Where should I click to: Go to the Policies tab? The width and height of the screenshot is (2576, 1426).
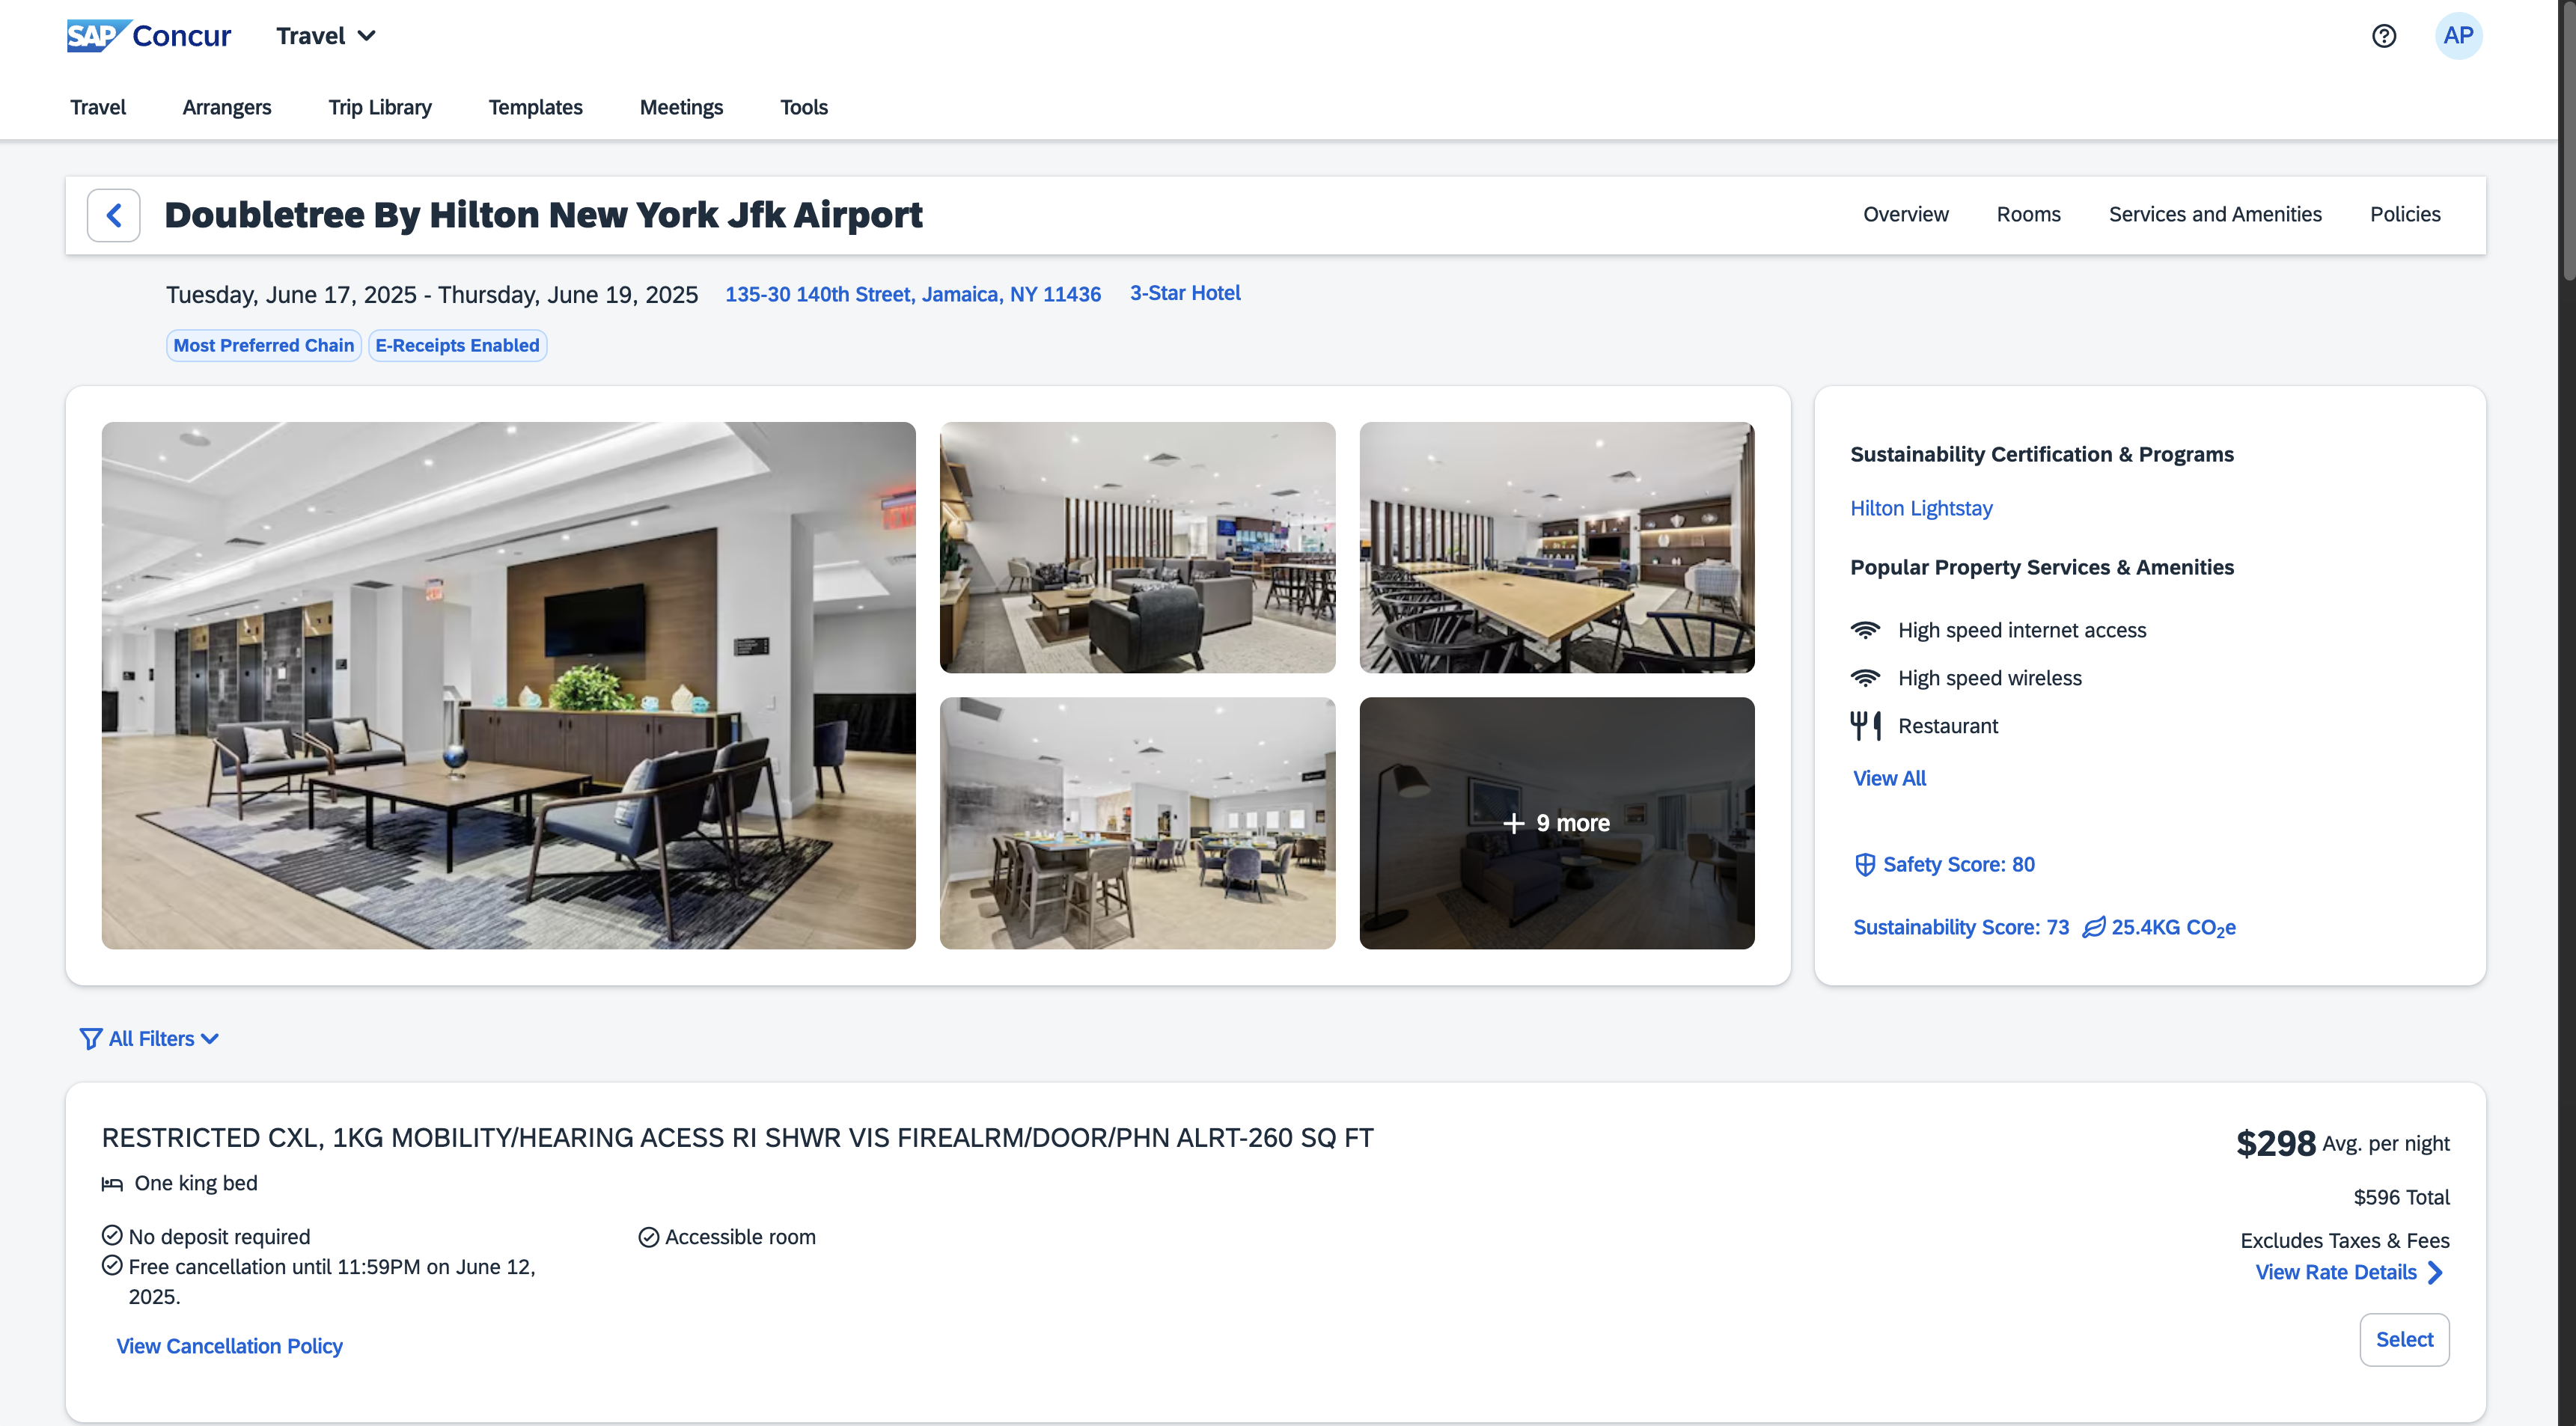click(2405, 214)
